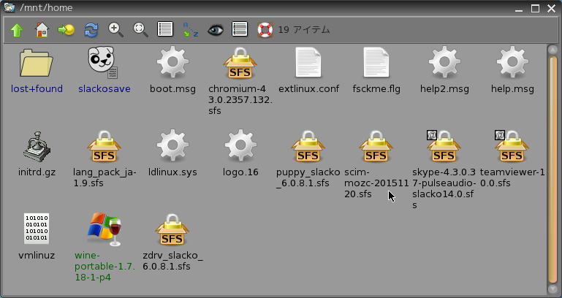
Task: Click the 'extlinux.conf' filename label
Action: point(308,89)
